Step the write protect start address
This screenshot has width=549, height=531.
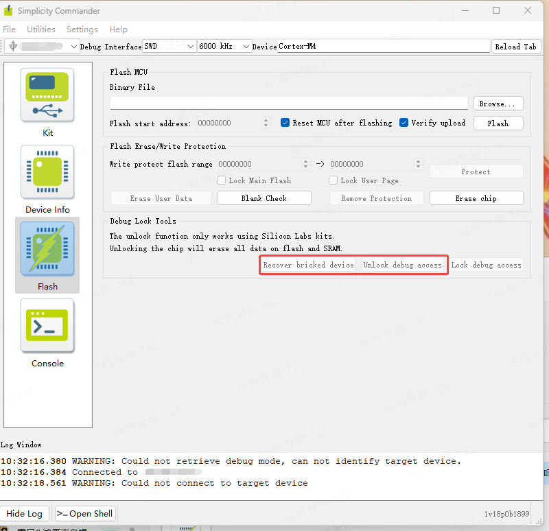coord(306,164)
